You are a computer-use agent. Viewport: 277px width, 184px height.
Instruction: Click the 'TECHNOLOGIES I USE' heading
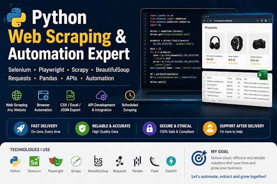(x=30, y=149)
